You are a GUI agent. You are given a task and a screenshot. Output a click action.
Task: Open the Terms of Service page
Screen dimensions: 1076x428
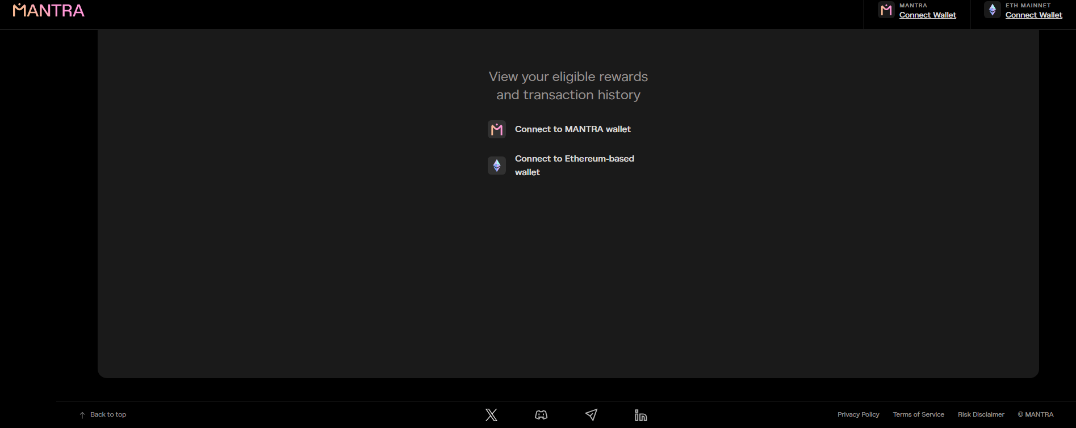pyautogui.click(x=918, y=415)
